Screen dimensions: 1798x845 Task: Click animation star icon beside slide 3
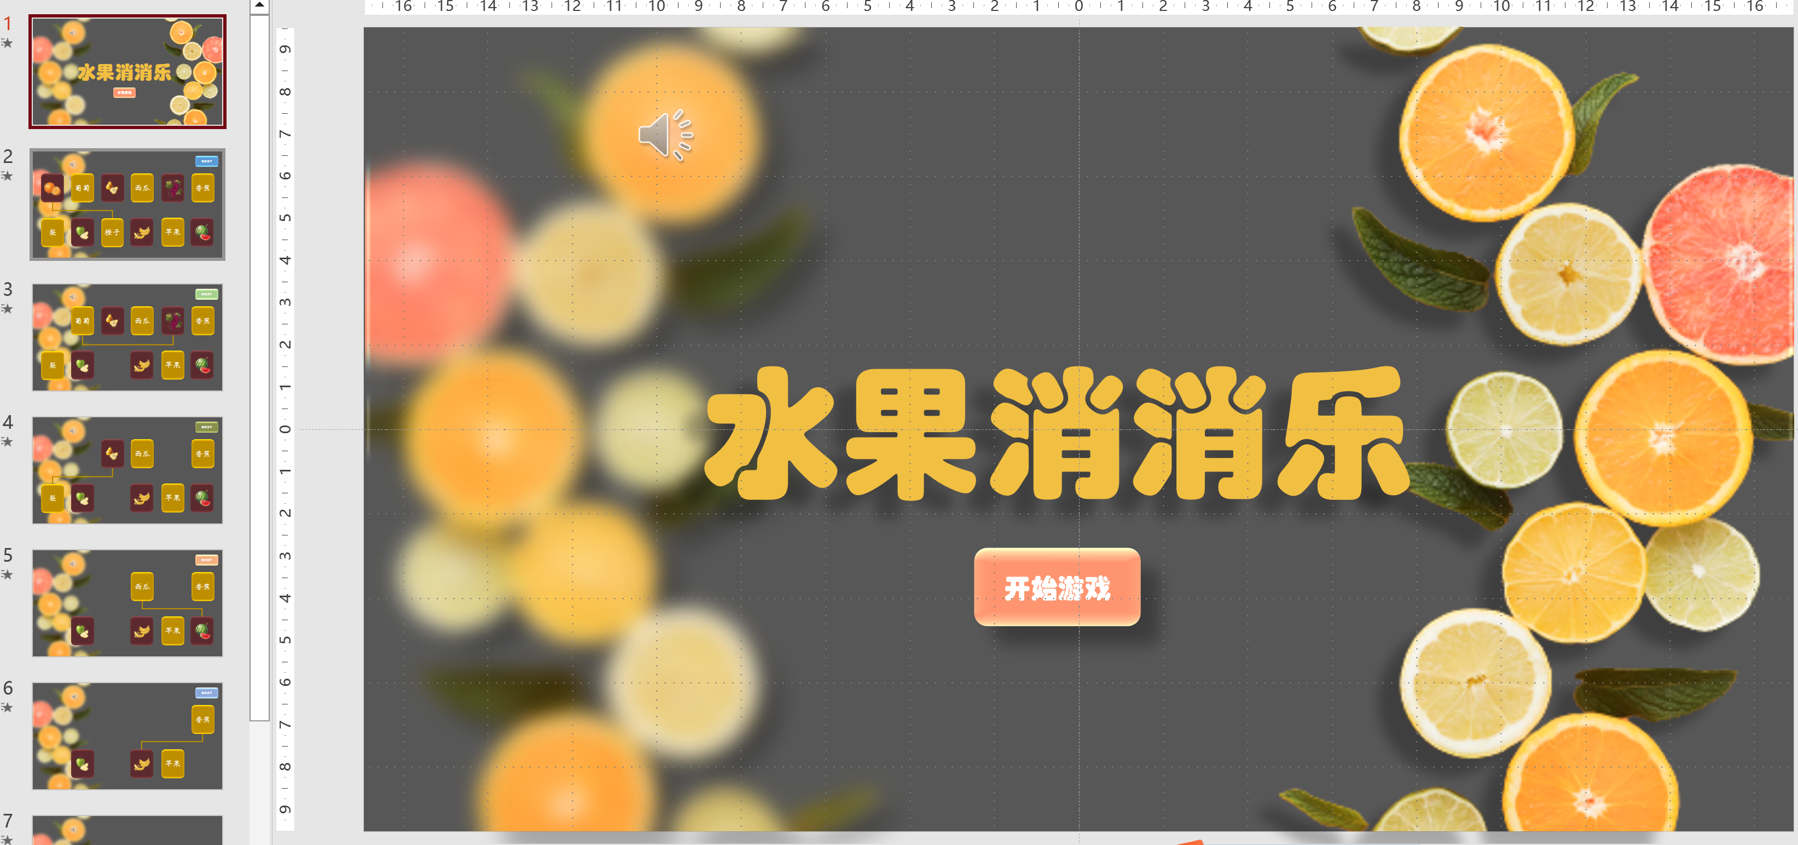point(7,308)
